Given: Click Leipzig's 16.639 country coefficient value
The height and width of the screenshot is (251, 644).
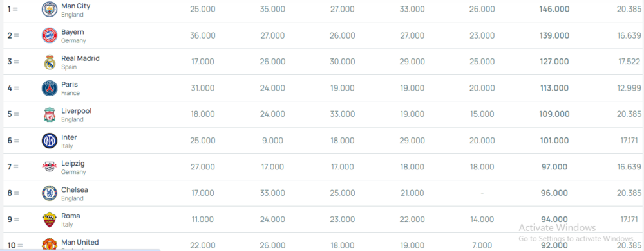Looking at the screenshot, I should click(x=629, y=167).
